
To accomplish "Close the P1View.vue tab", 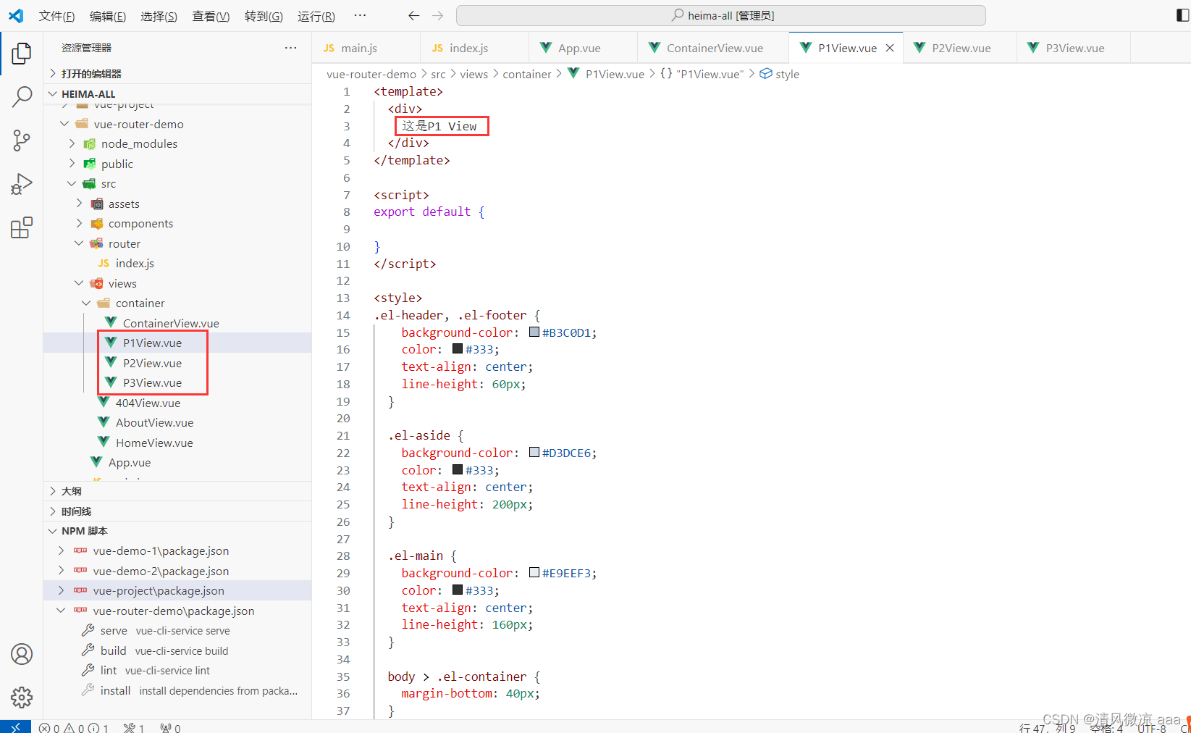I will [890, 48].
